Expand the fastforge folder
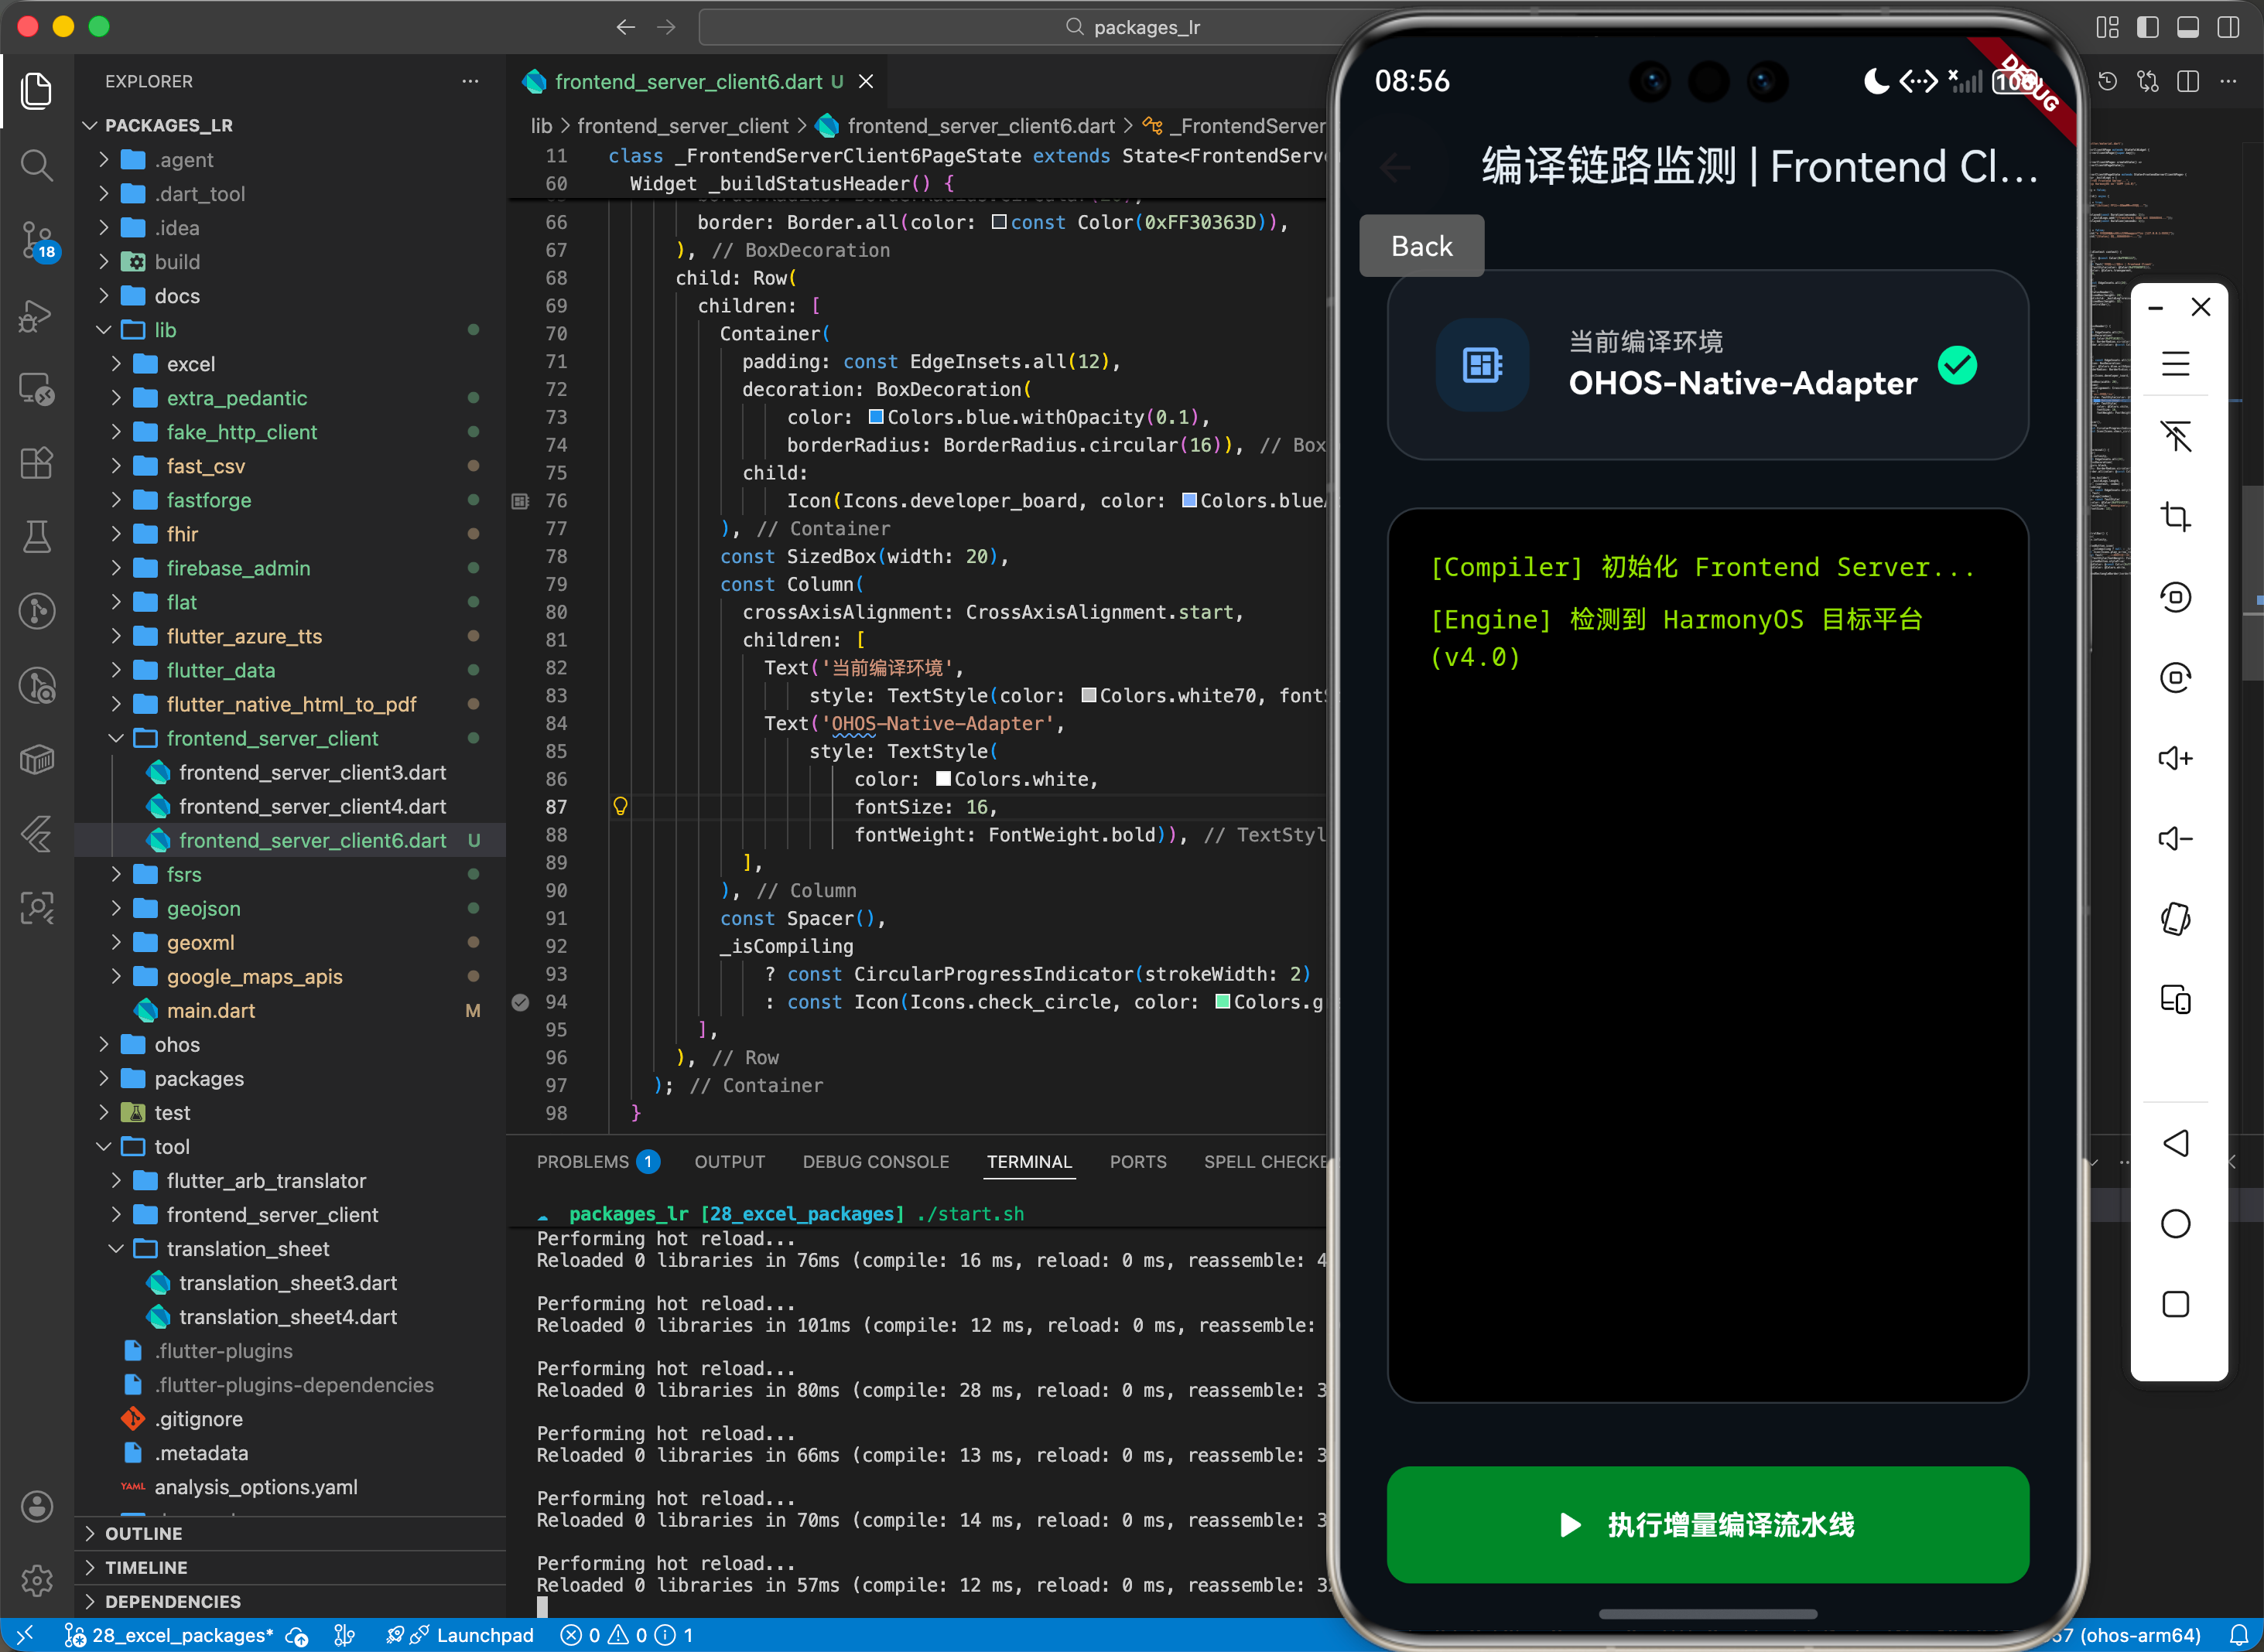 coord(208,500)
